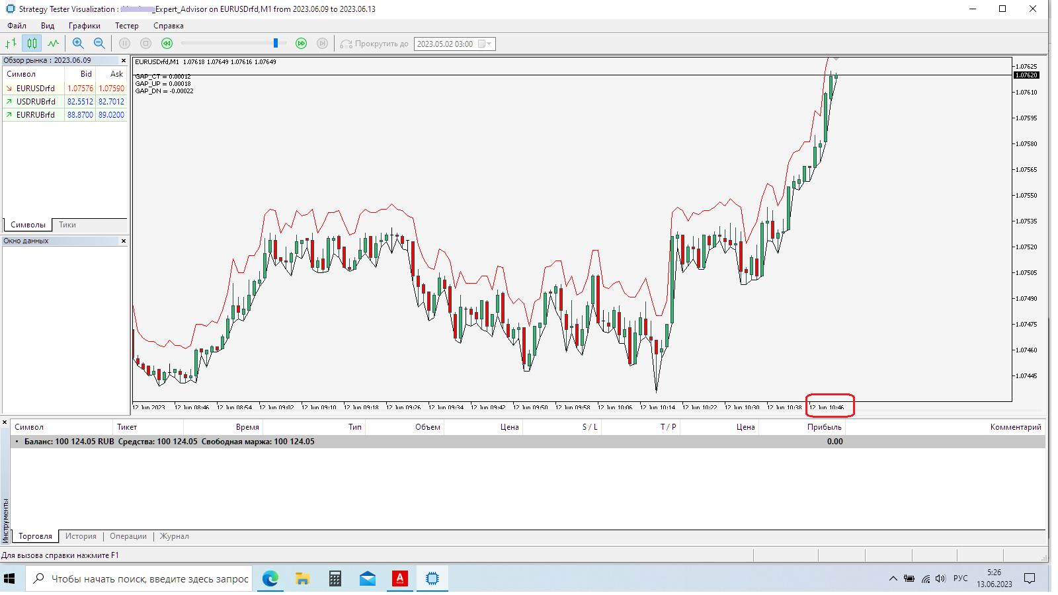Close the Окно данных panel
The image size is (1058, 595).
[x=124, y=241]
